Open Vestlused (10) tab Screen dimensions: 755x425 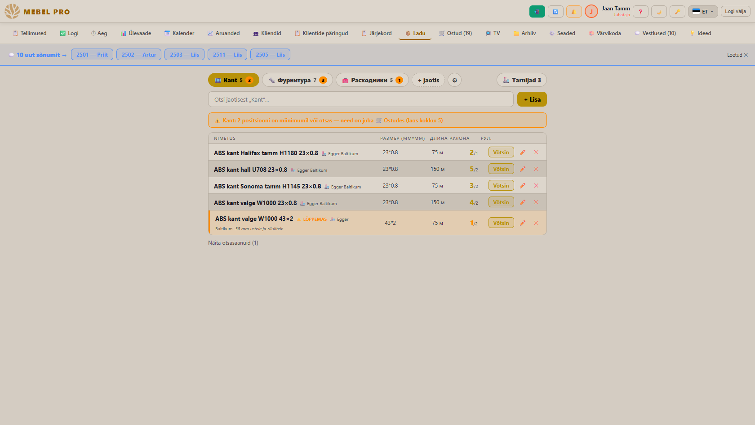click(655, 33)
